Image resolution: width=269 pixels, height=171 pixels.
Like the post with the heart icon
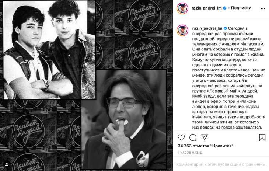[x=181, y=137]
